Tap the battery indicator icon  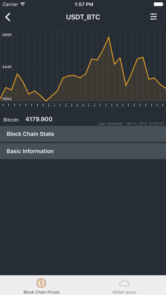158,4
